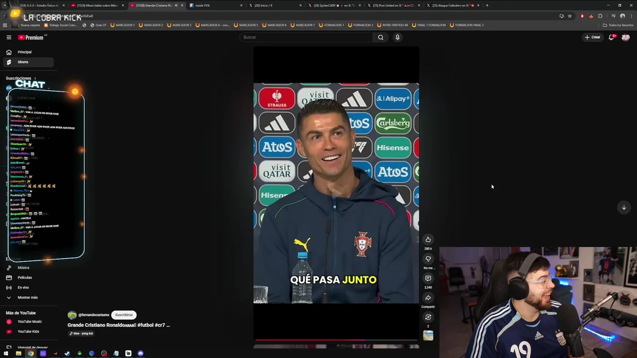Open the account avatar menu
637x358 pixels.
(626, 37)
